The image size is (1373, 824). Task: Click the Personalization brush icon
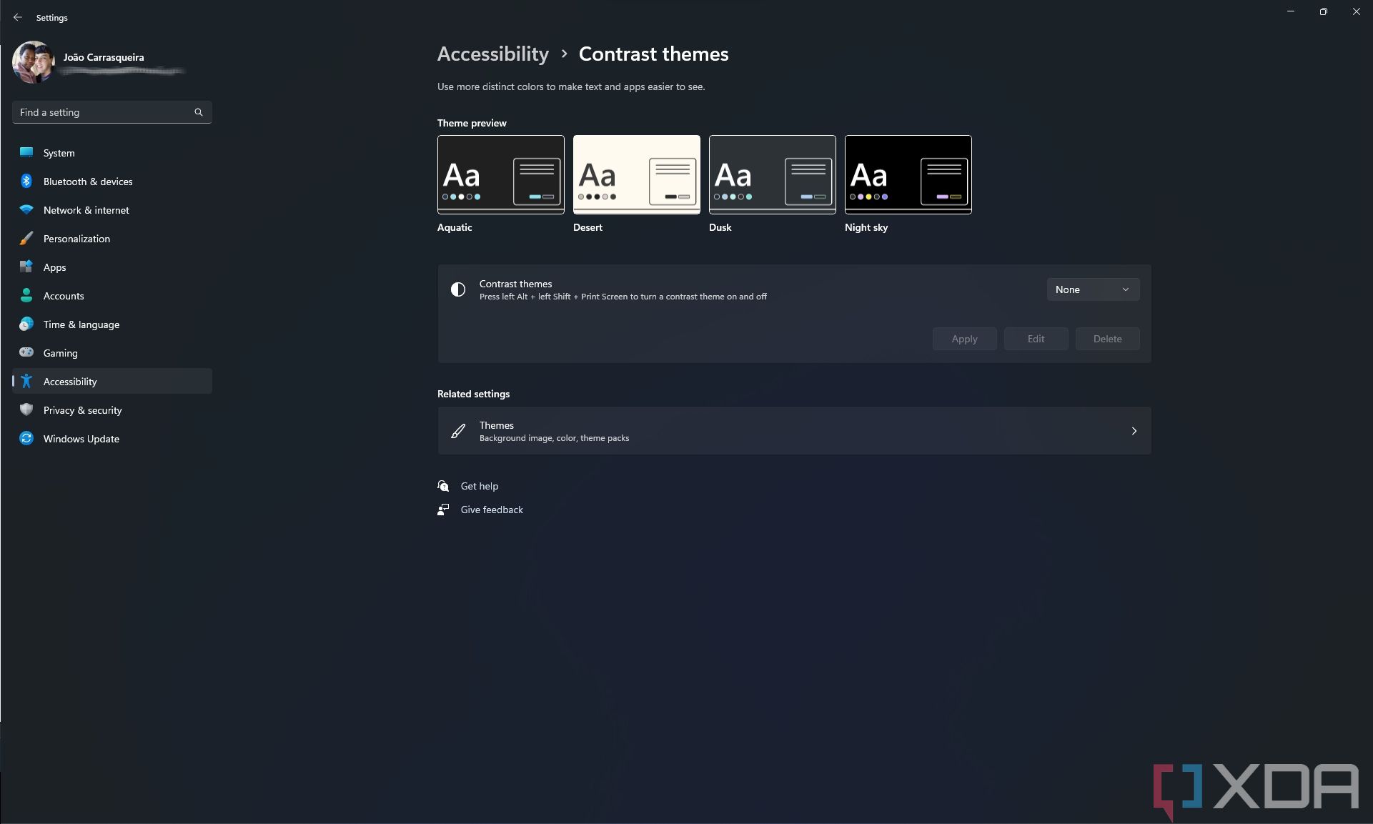coord(26,239)
